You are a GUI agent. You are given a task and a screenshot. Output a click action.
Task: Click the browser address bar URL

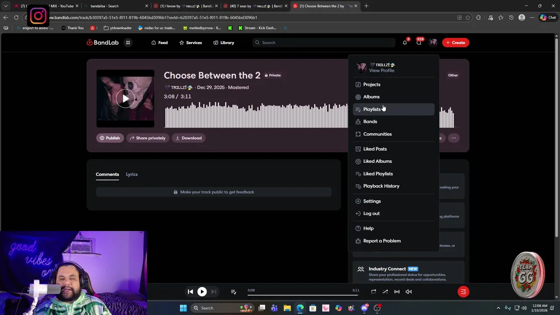tap(152, 17)
